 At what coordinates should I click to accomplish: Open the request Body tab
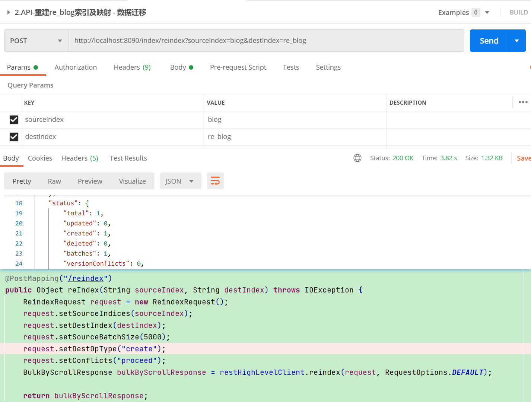(x=182, y=67)
